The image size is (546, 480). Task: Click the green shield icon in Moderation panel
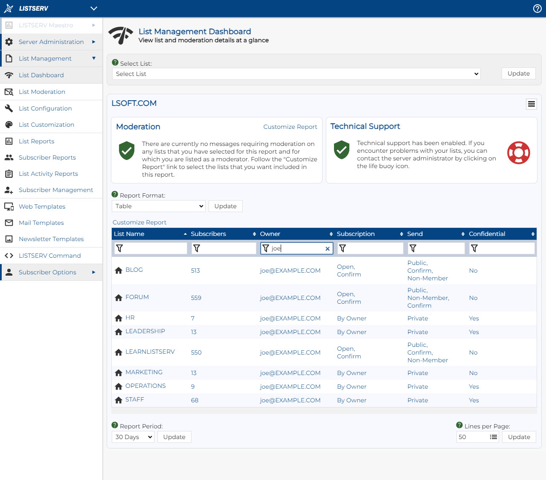point(127,151)
